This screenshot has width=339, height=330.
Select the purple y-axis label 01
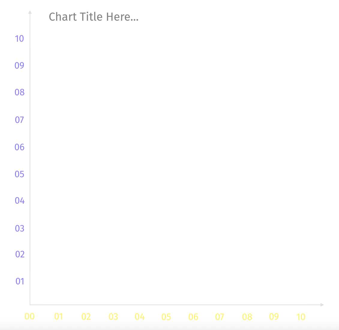(x=20, y=281)
